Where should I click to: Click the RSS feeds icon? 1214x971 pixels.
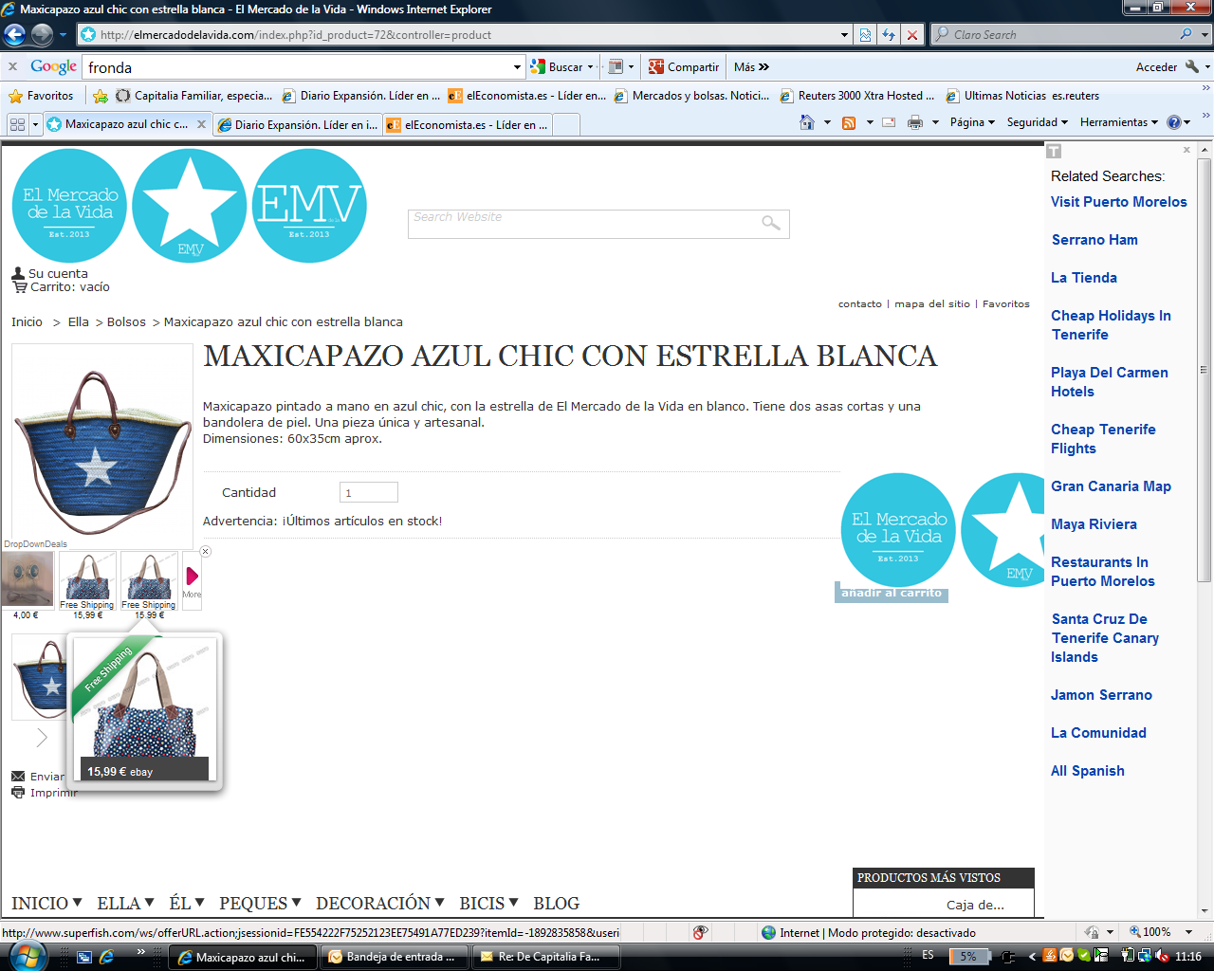849,122
